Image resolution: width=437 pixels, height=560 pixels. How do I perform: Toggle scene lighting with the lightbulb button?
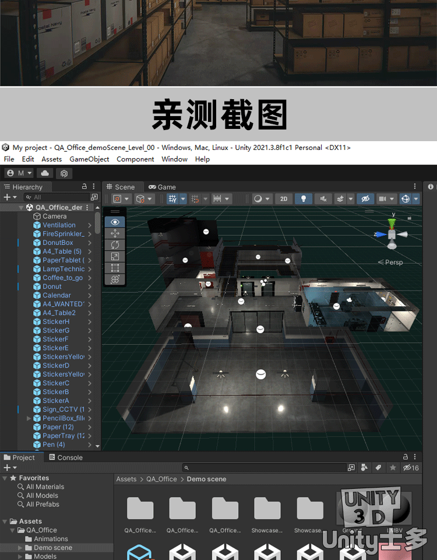tap(303, 199)
